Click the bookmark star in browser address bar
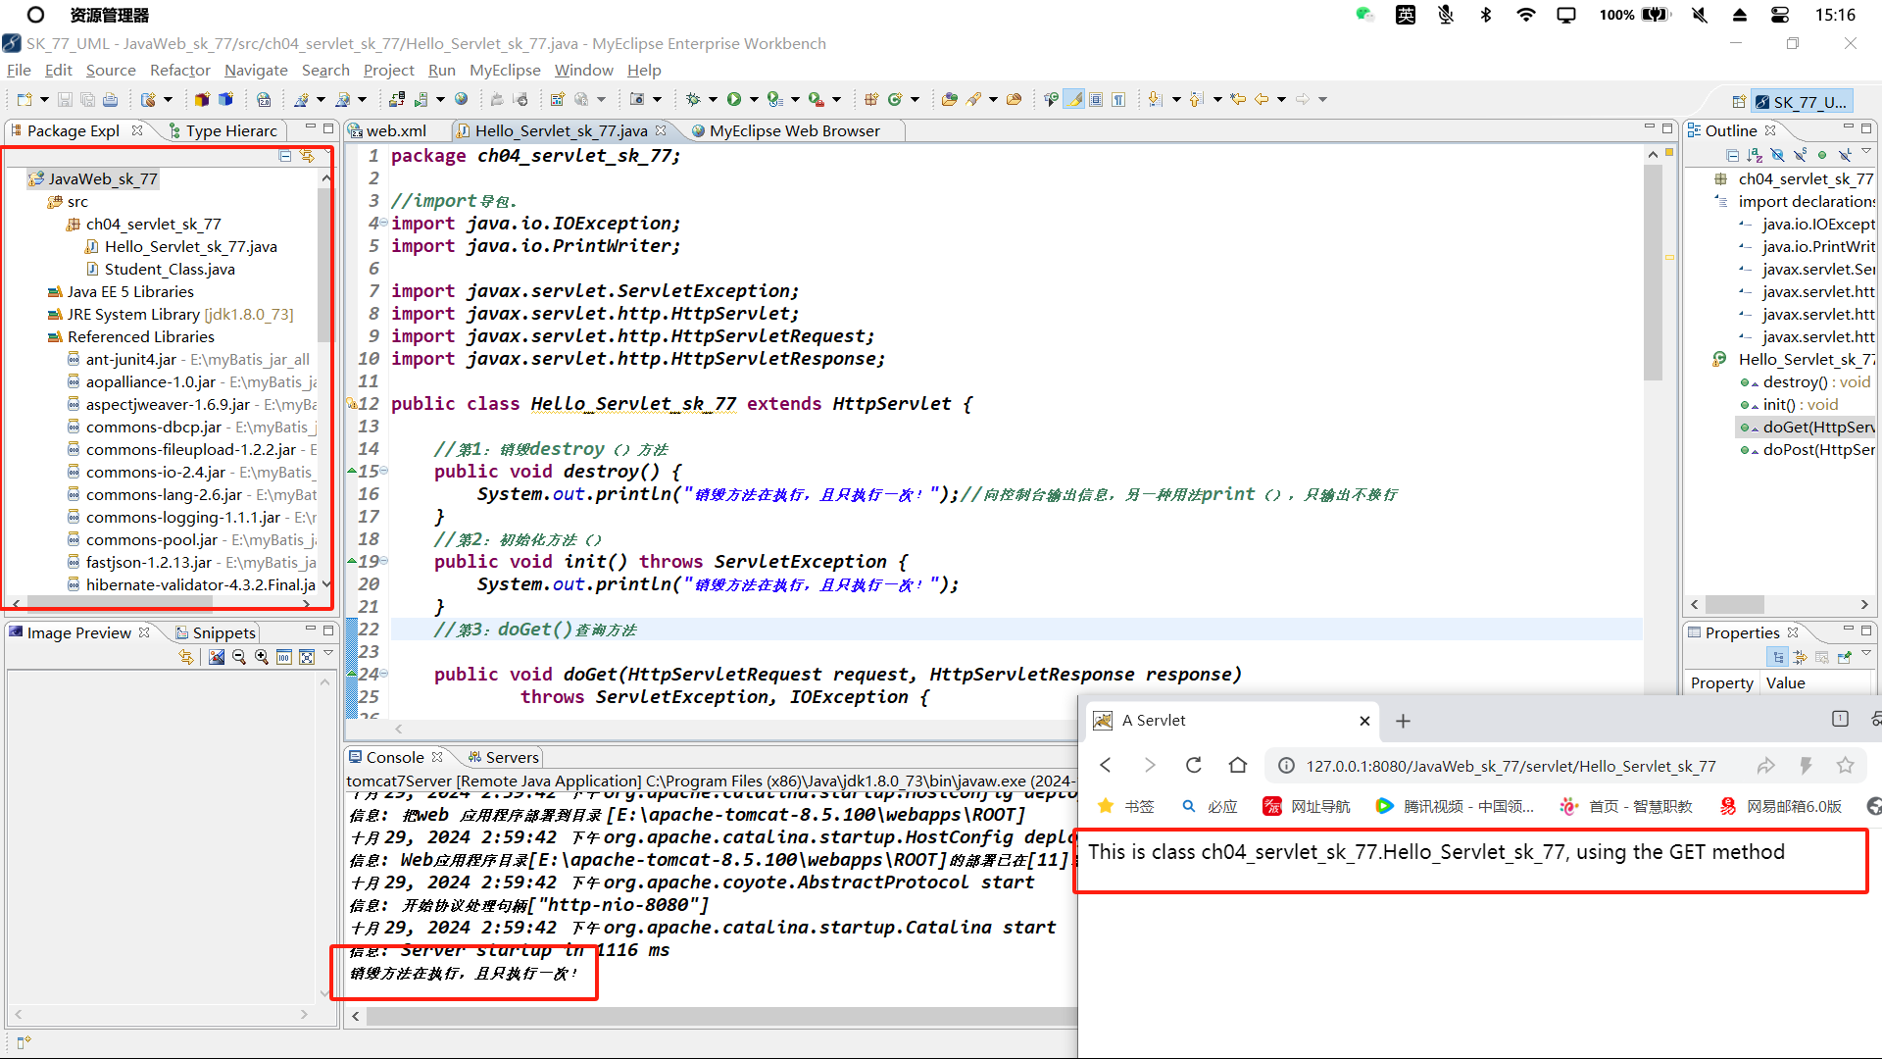The image size is (1882, 1059). click(x=1846, y=766)
